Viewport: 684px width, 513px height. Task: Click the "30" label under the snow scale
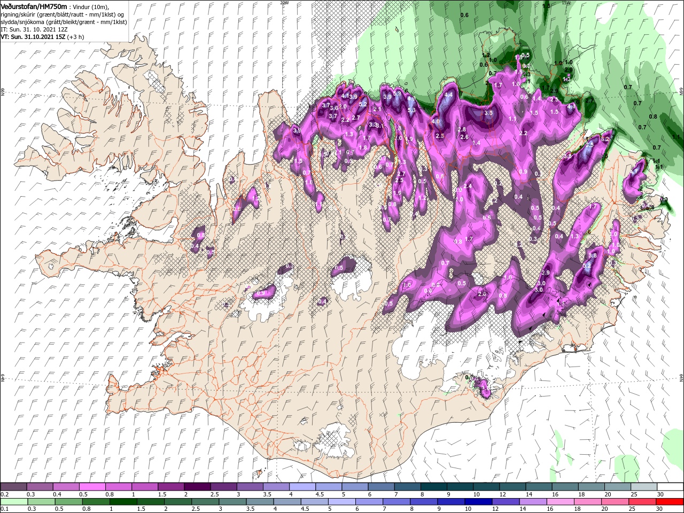(x=660, y=494)
